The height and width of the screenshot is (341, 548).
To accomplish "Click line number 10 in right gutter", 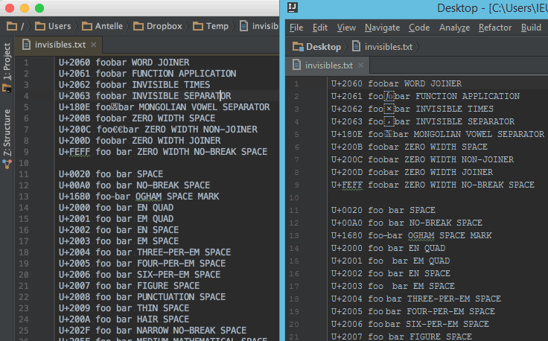I will (294, 198).
